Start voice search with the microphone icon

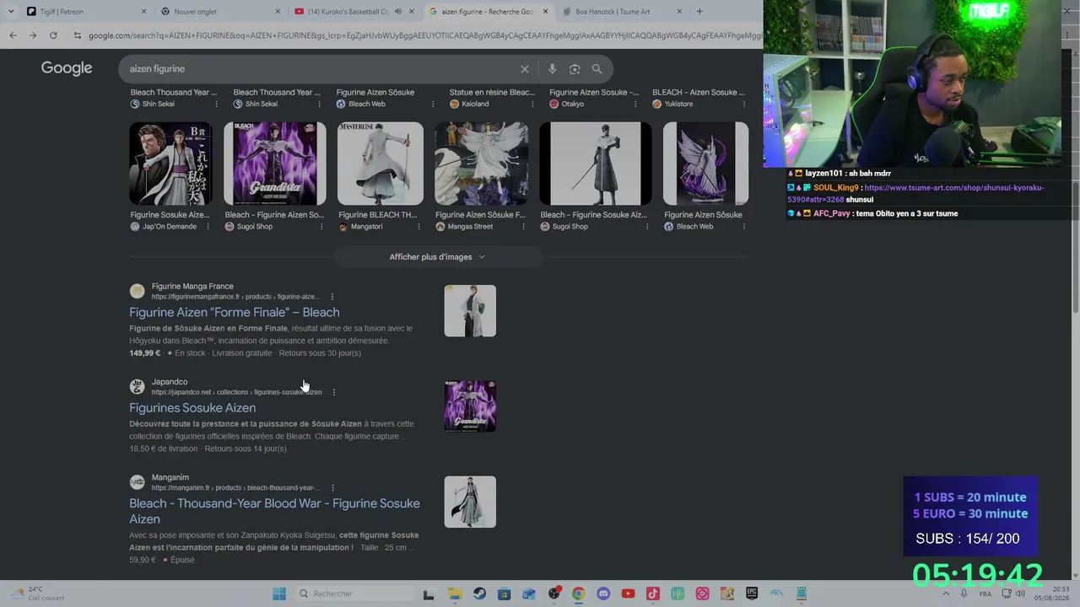pyautogui.click(x=552, y=69)
